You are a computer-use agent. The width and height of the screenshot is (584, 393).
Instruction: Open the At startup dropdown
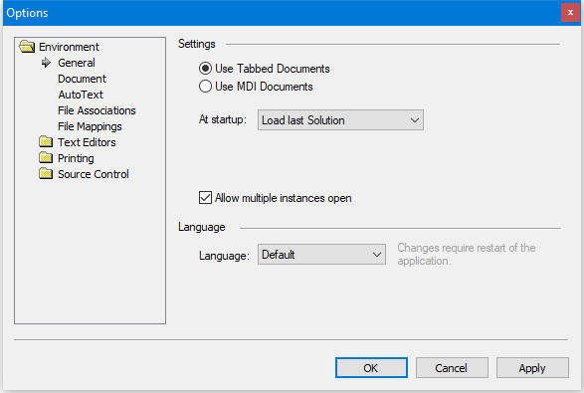[340, 120]
